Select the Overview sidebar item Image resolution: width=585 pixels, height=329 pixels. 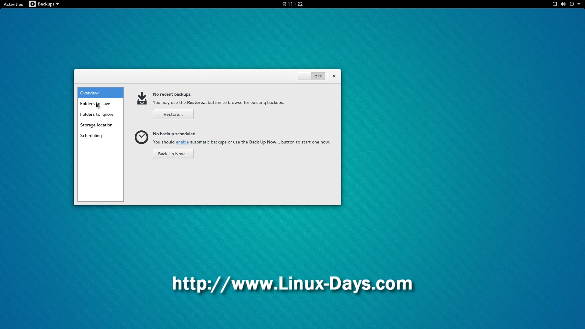89,93
